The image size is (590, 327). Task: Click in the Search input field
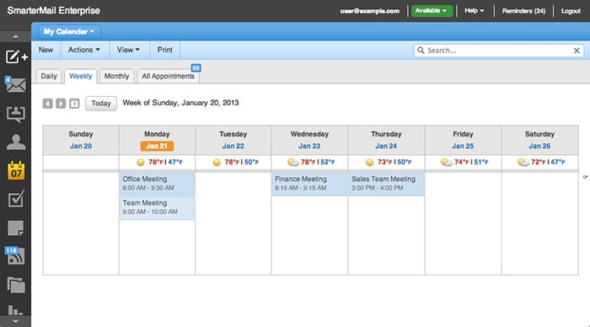tap(499, 51)
